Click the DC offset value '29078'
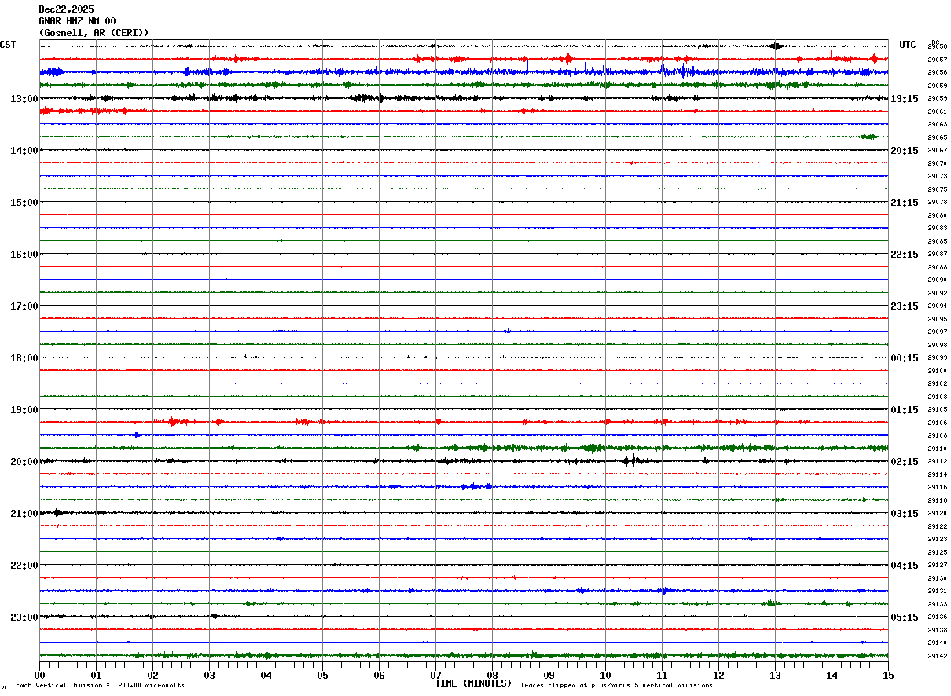The width and height of the screenshot is (951, 696). (x=937, y=202)
